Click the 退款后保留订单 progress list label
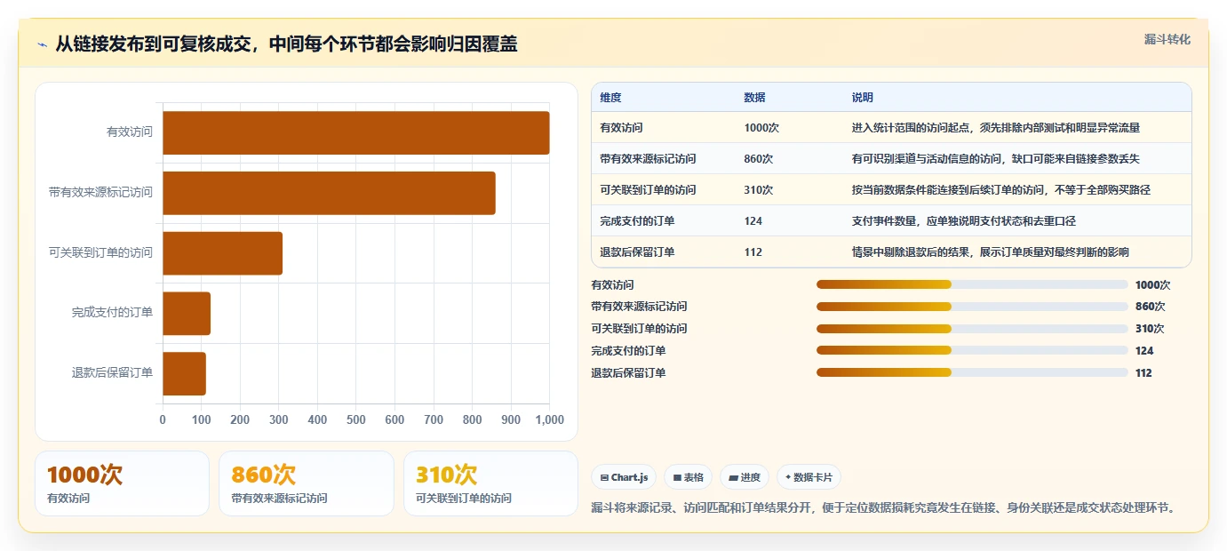 pyautogui.click(x=628, y=373)
